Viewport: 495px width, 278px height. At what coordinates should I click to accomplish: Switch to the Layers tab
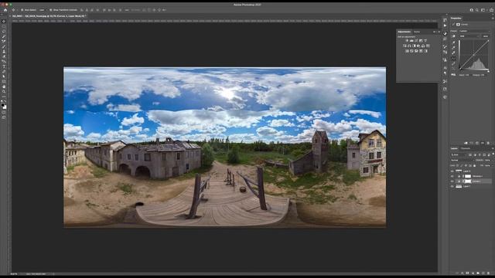[x=454, y=148]
